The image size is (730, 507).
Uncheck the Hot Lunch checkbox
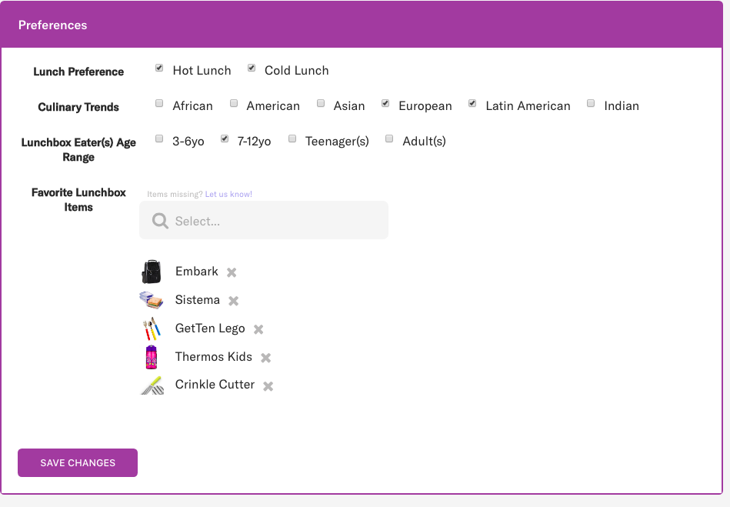[x=159, y=68]
